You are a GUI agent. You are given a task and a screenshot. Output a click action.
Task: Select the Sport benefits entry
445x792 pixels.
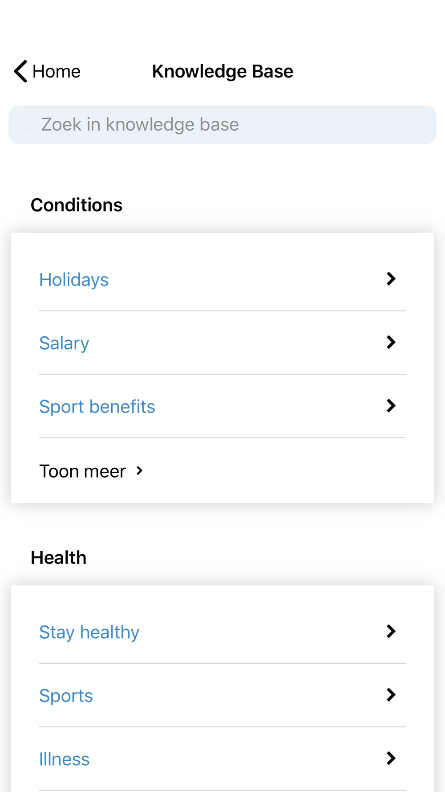pyautogui.click(x=97, y=407)
